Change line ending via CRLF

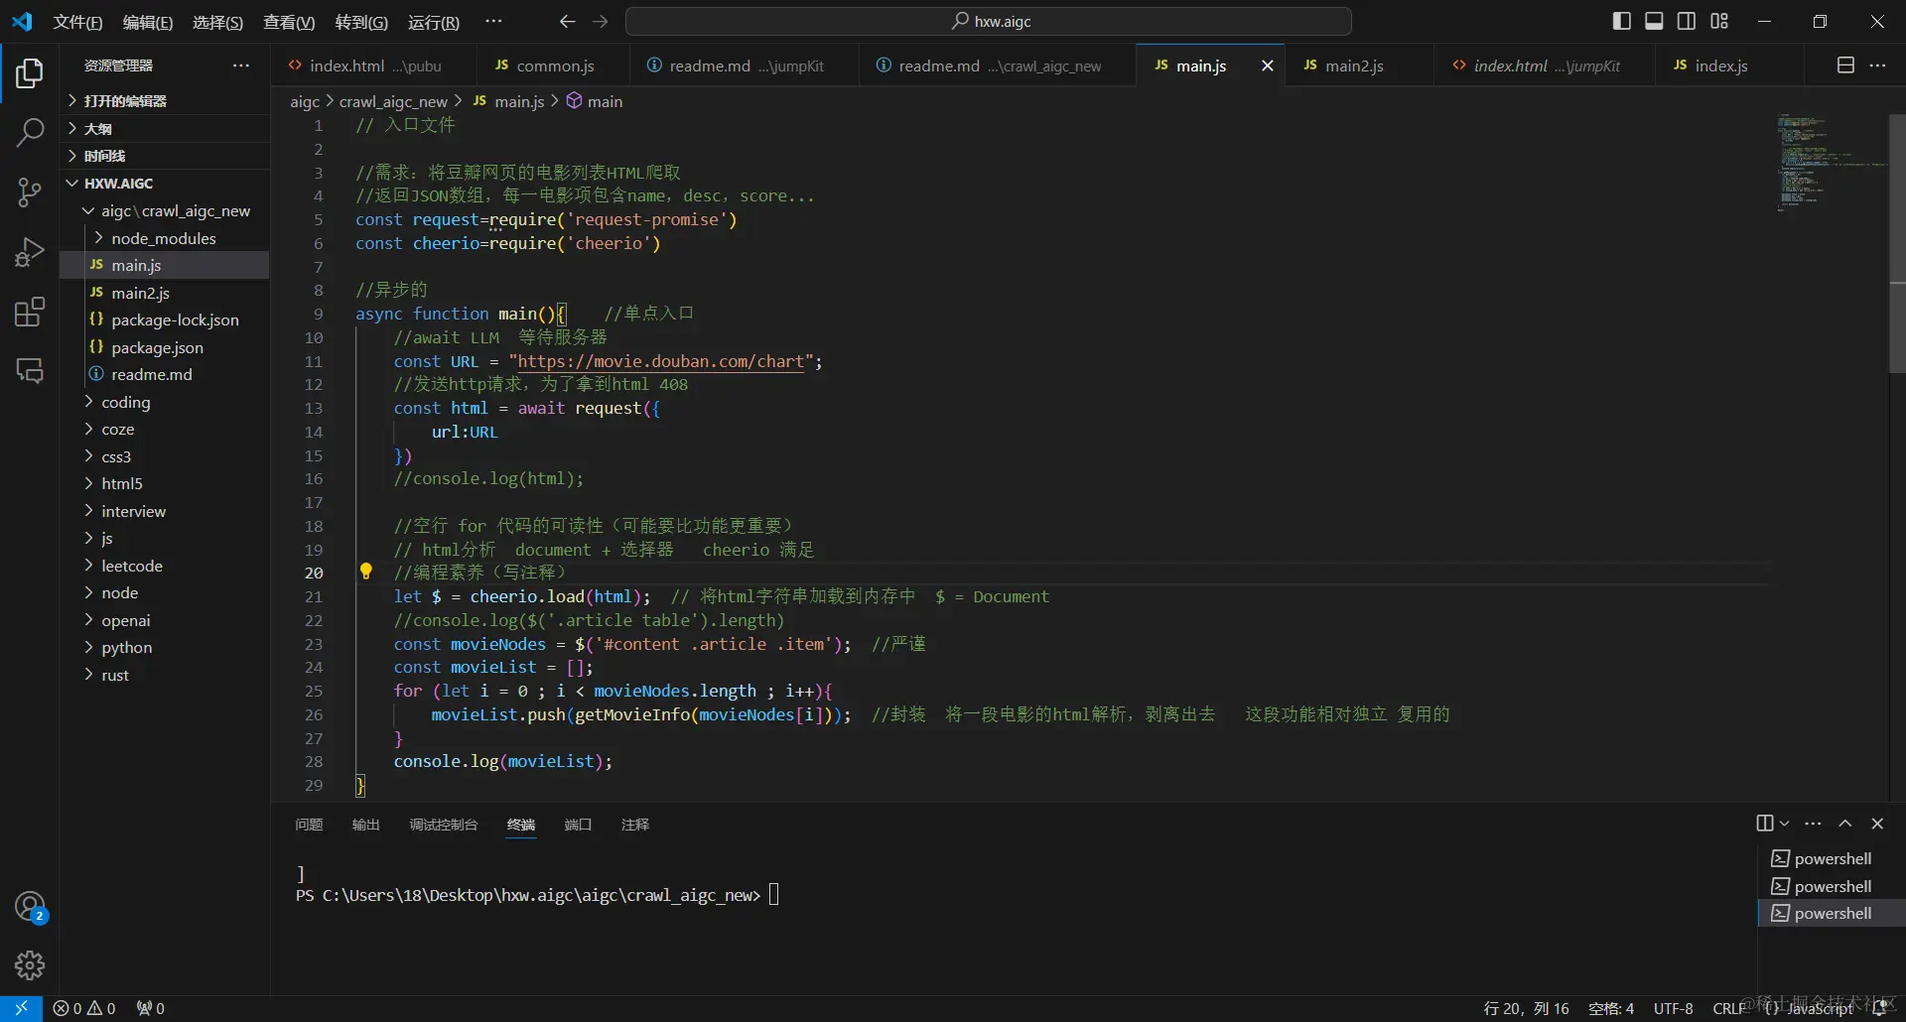1729,1008
